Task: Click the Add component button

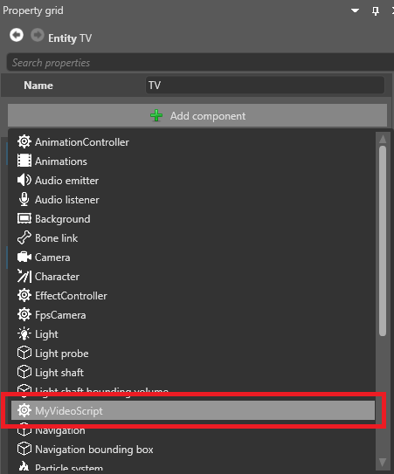Action: (197, 115)
